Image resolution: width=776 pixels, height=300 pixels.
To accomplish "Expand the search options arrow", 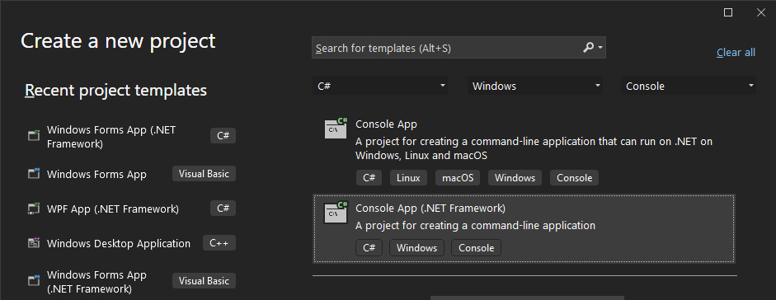I will pos(600,48).
